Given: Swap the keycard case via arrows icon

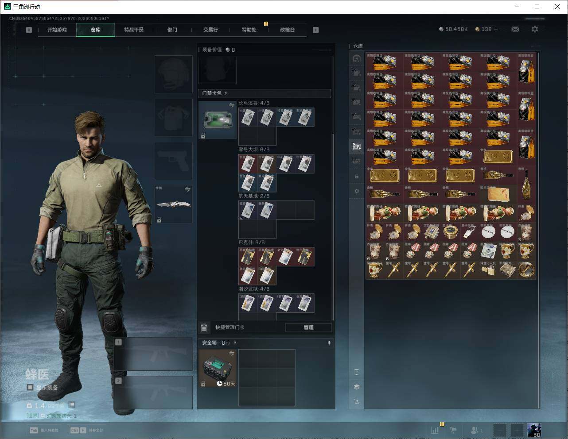Looking at the screenshot, I should pos(231,105).
